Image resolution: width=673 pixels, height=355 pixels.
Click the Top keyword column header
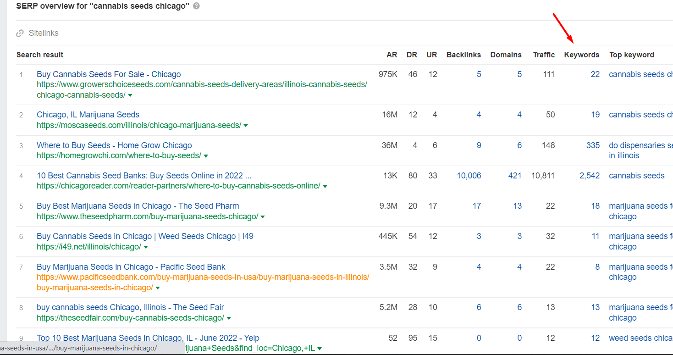[631, 55]
